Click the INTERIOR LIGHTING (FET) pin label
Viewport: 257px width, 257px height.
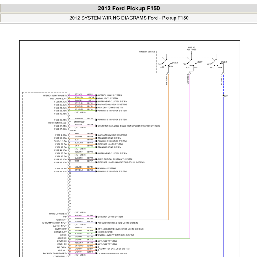pyautogui.click(x=55, y=96)
